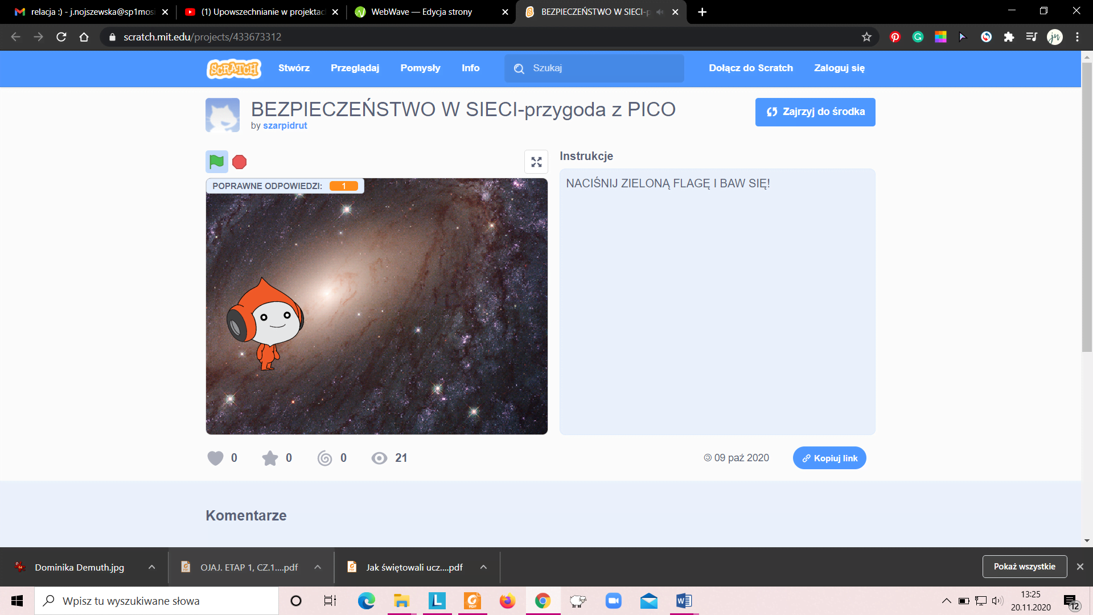Open Zoom from Windows taskbar
Image resolution: width=1093 pixels, height=615 pixels.
click(x=613, y=601)
